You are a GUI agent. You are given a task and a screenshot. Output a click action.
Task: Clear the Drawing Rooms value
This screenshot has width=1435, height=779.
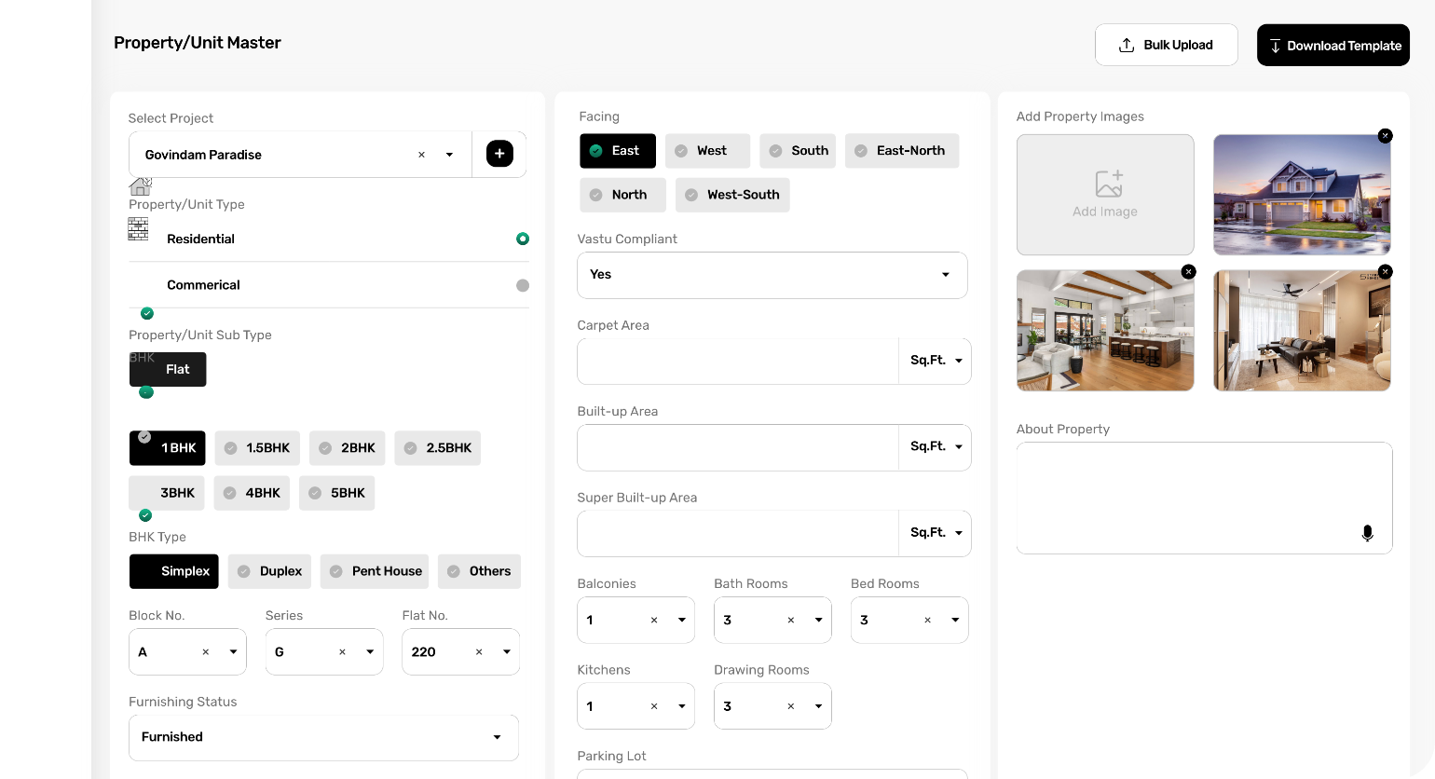click(x=791, y=706)
